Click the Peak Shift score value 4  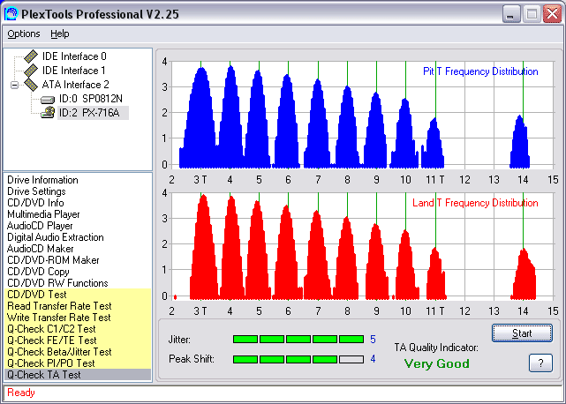tap(373, 359)
